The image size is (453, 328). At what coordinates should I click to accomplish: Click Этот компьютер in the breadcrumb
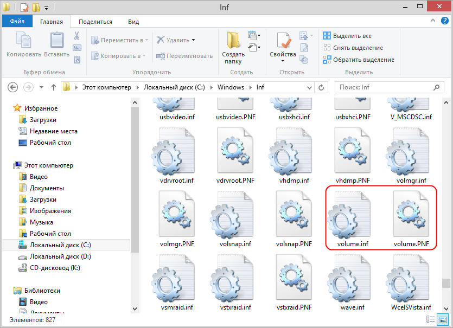(x=107, y=87)
